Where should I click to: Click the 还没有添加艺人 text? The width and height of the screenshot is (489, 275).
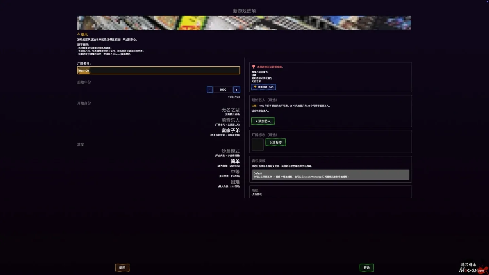pos(260,111)
